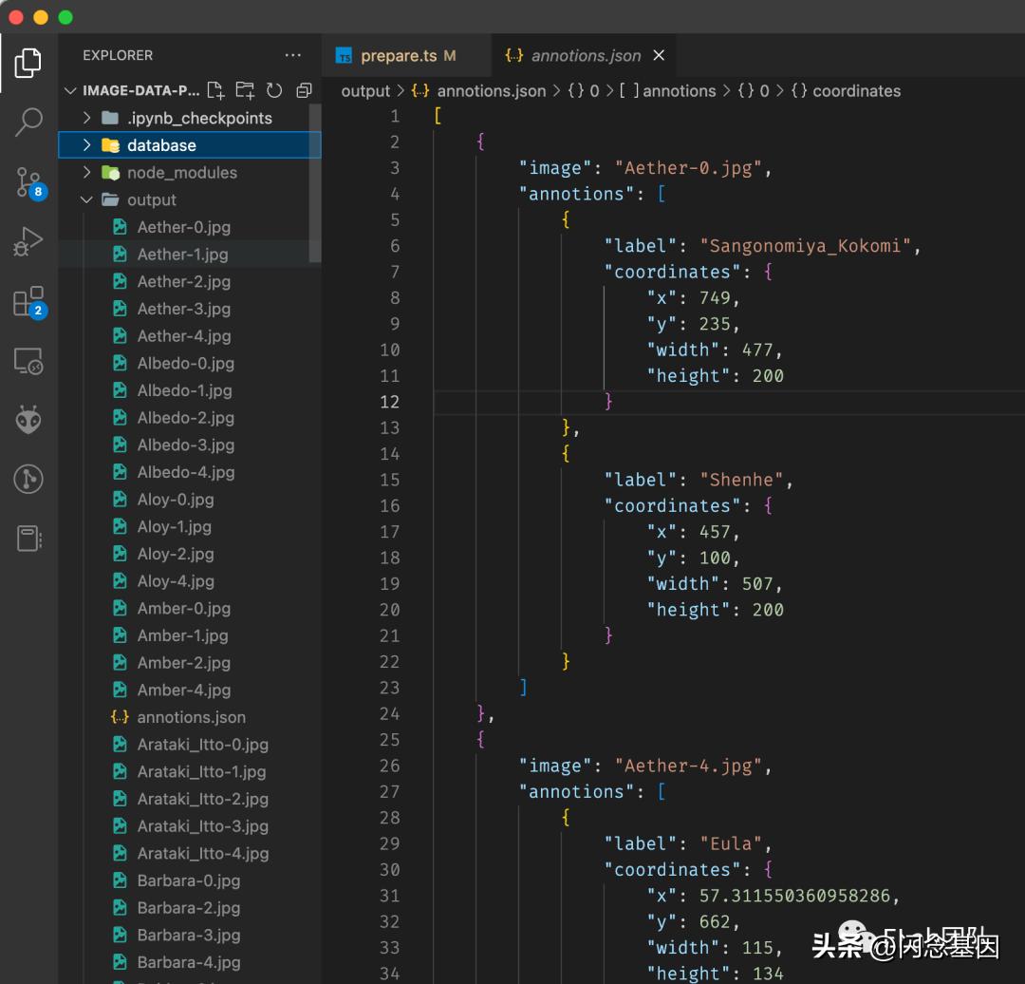Click annotions breadcrumb segment in editor path
The image size is (1025, 984).
679,91
